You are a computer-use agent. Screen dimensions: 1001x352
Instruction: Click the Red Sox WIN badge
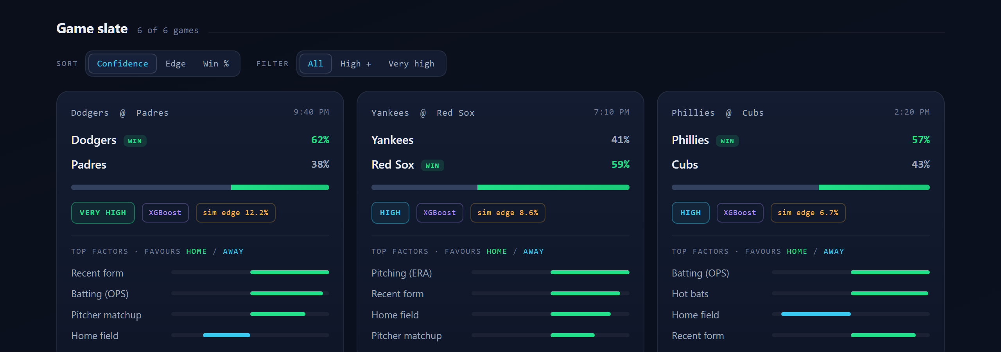pos(432,165)
